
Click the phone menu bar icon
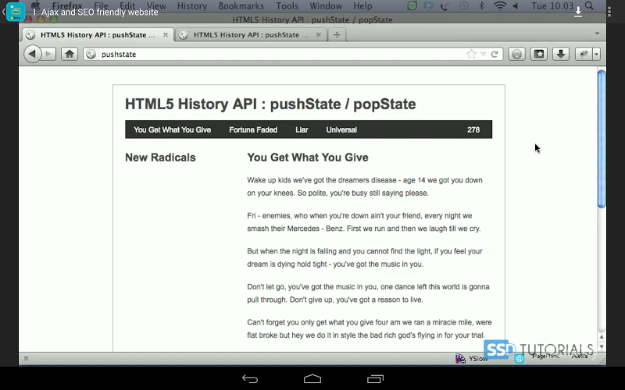pyautogui.click(x=445, y=6)
